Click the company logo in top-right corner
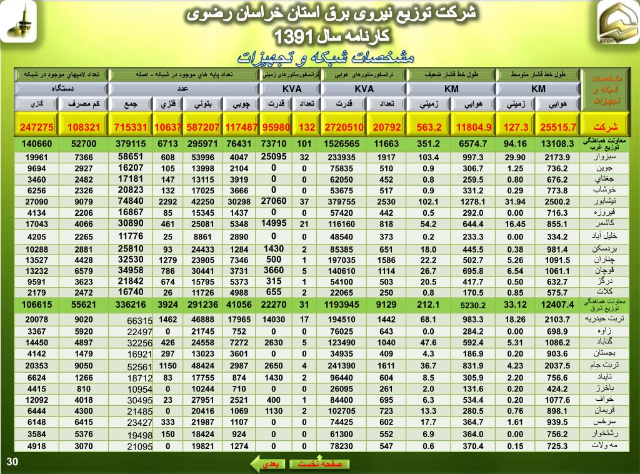This screenshot has width=640, height=474. click(x=618, y=21)
